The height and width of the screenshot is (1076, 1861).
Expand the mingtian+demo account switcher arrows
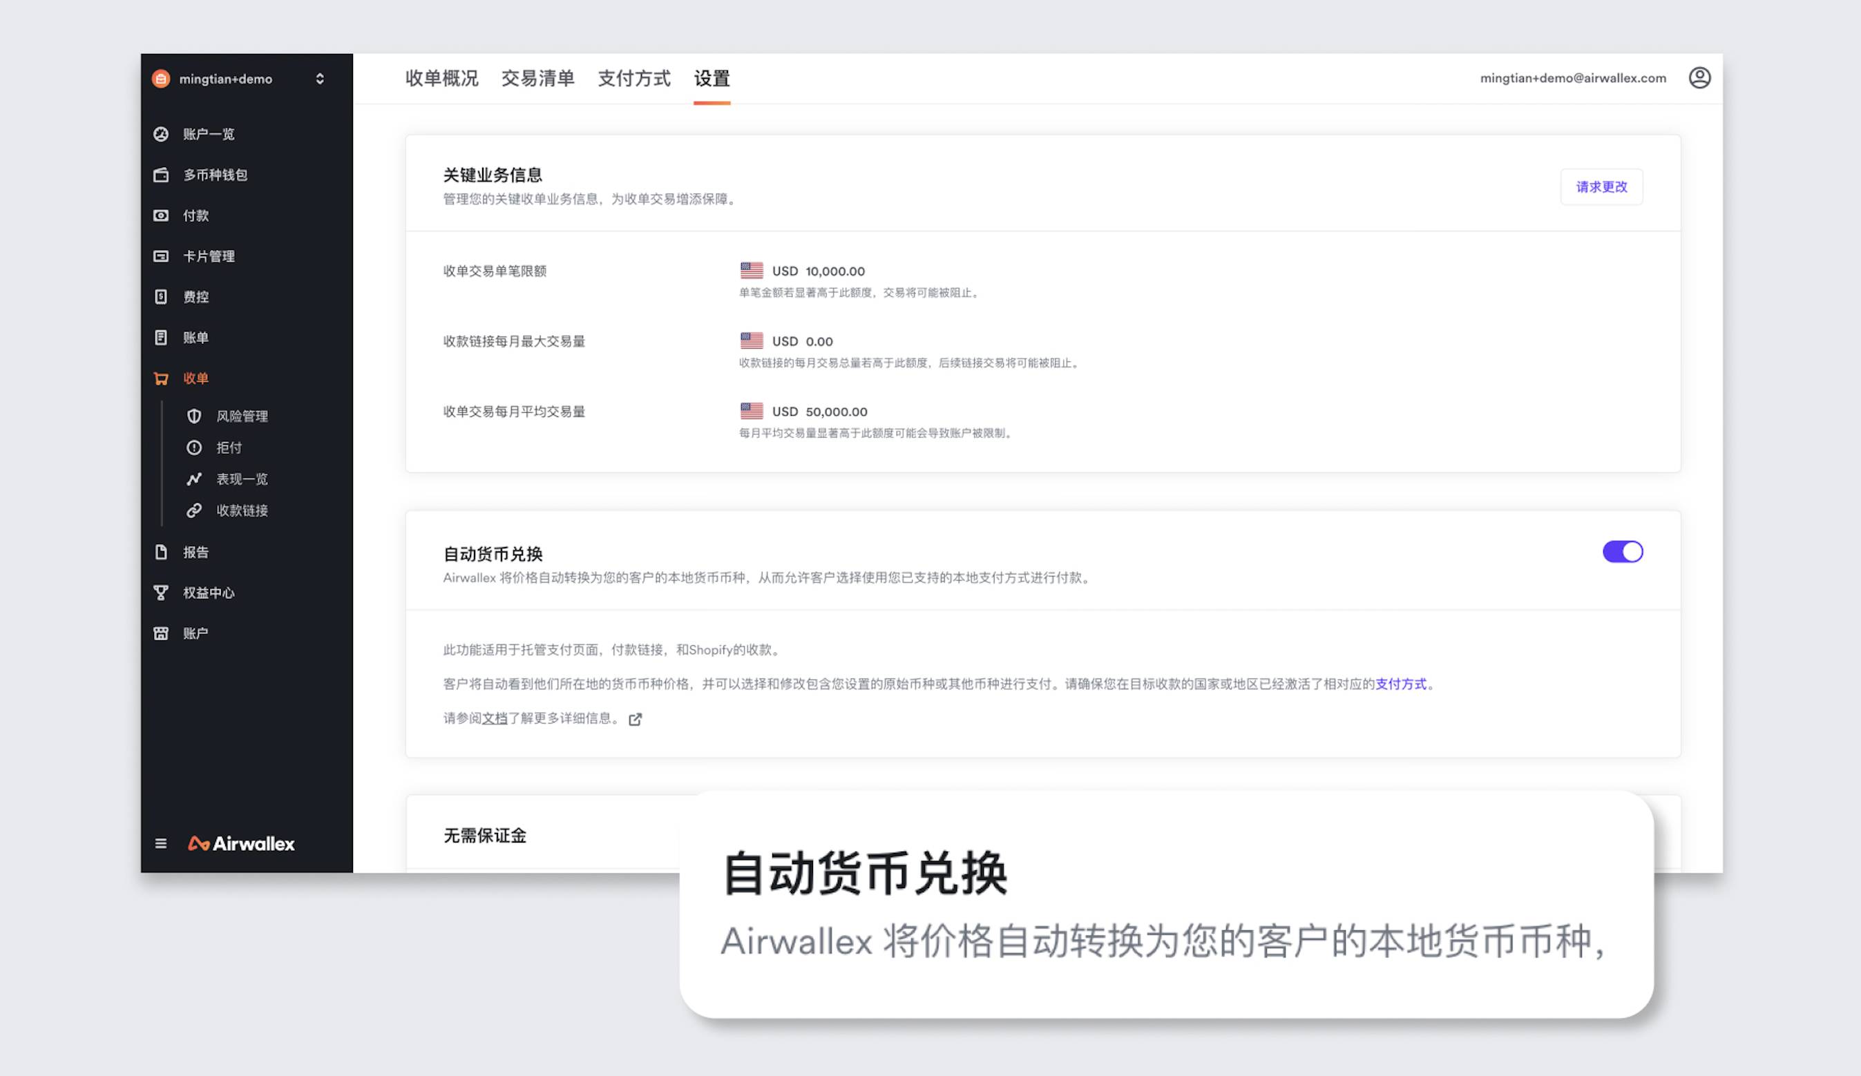(x=320, y=79)
